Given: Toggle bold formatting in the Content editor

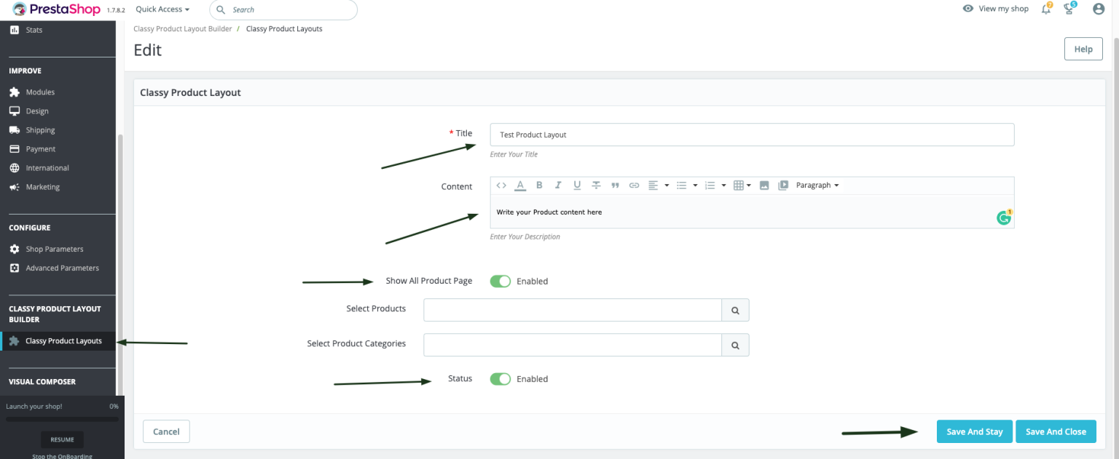Looking at the screenshot, I should (539, 185).
